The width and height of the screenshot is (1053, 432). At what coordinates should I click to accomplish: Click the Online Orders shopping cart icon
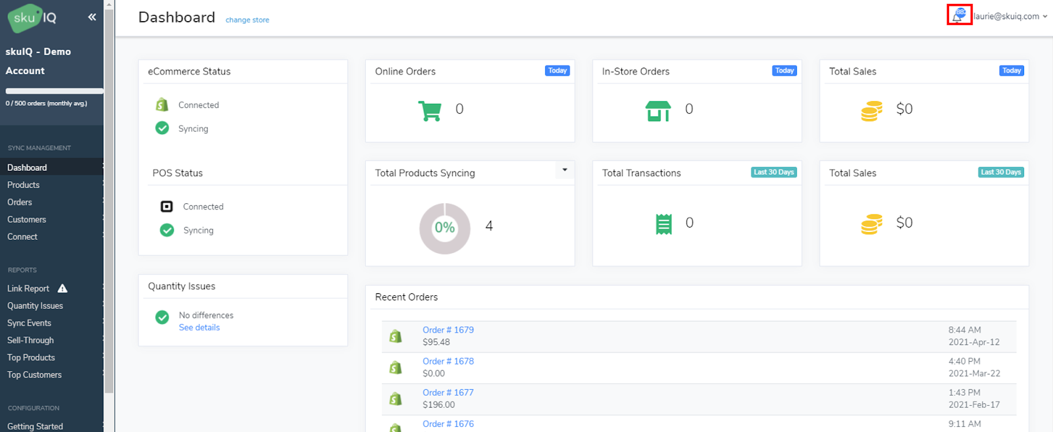click(430, 110)
